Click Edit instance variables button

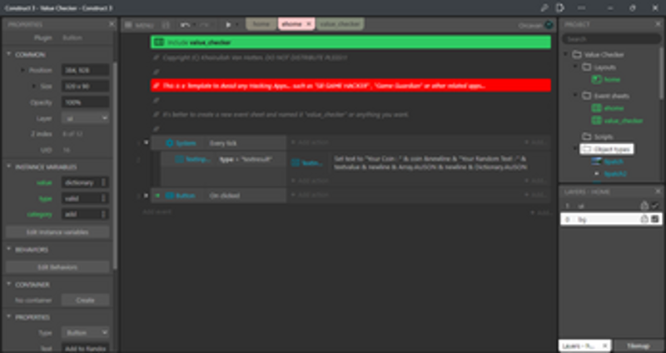(x=57, y=232)
